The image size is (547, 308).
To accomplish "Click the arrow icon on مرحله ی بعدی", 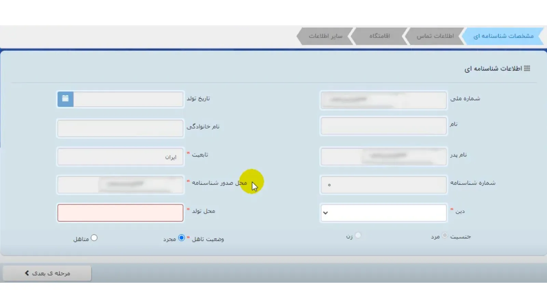I will coord(27,273).
